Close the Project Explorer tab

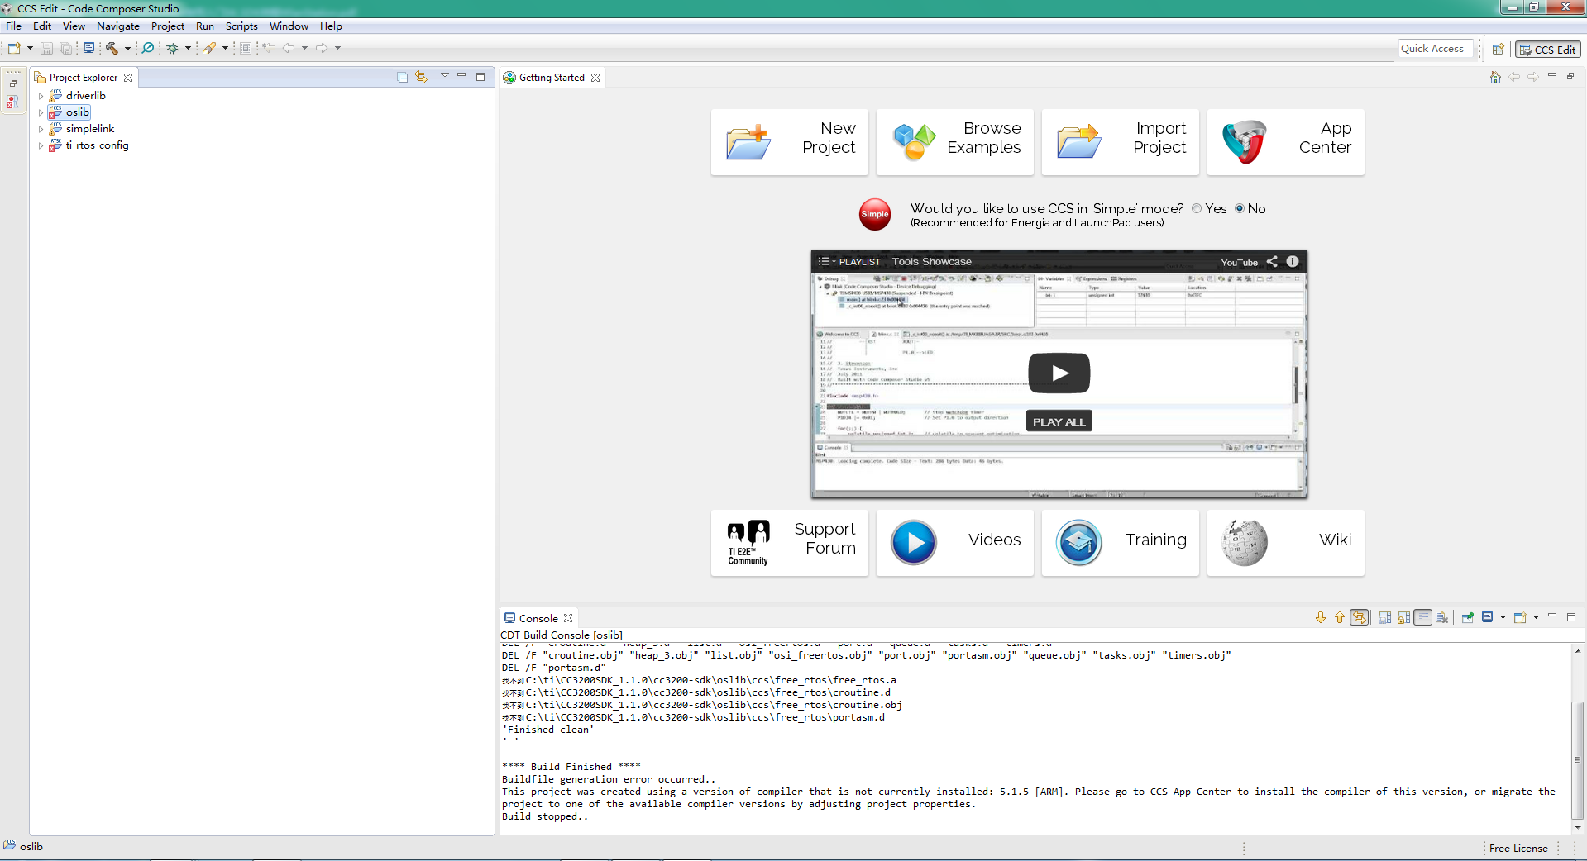128,78
